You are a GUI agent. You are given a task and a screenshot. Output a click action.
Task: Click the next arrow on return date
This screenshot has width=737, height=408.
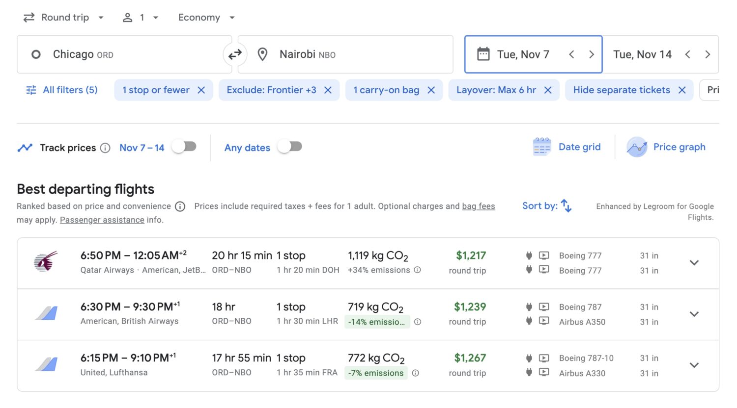click(x=708, y=54)
